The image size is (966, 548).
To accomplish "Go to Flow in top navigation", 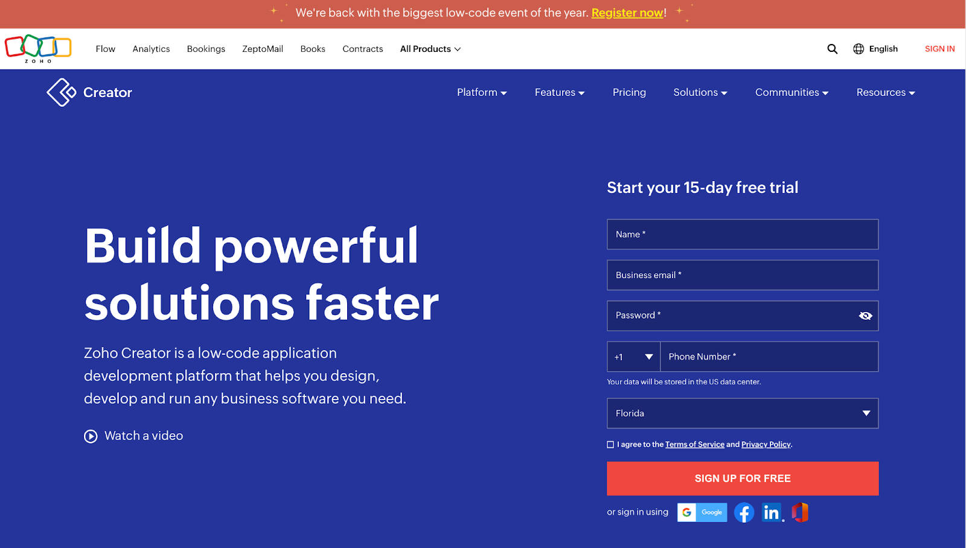I will [105, 49].
